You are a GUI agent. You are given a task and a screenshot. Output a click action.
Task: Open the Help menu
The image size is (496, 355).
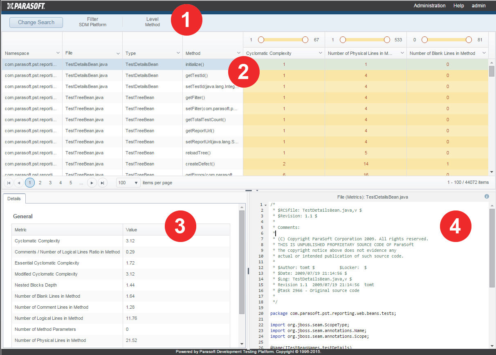tap(459, 6)
